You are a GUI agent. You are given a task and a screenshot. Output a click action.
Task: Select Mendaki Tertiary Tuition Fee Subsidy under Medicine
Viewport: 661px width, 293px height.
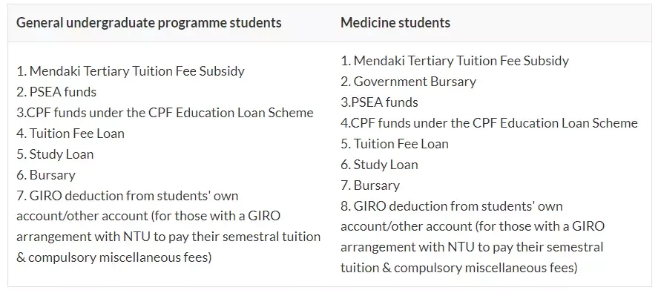455,61
